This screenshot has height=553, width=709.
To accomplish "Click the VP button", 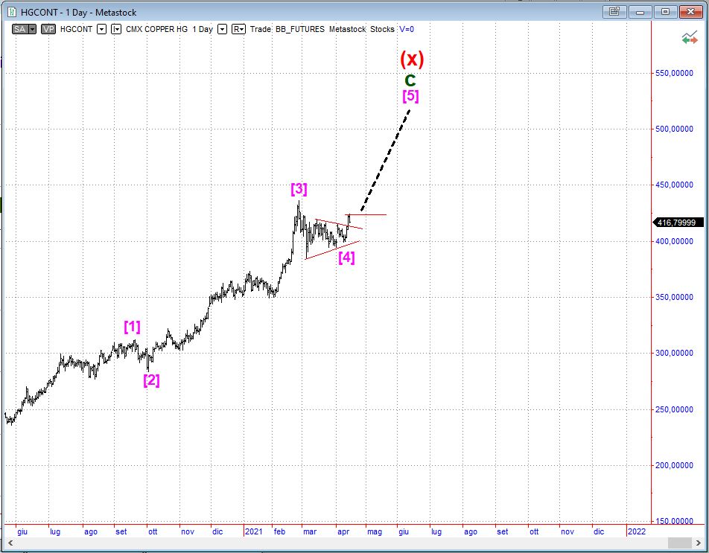I will (48, 29).
